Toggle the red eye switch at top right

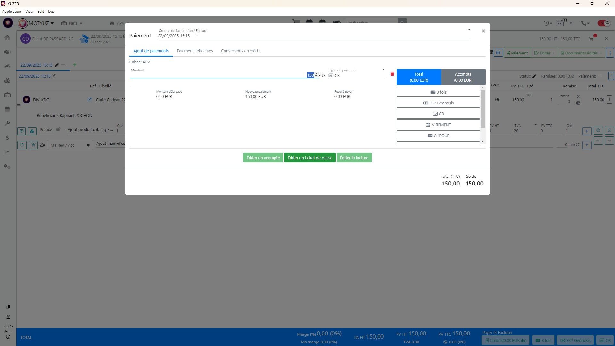pos(604,23)
